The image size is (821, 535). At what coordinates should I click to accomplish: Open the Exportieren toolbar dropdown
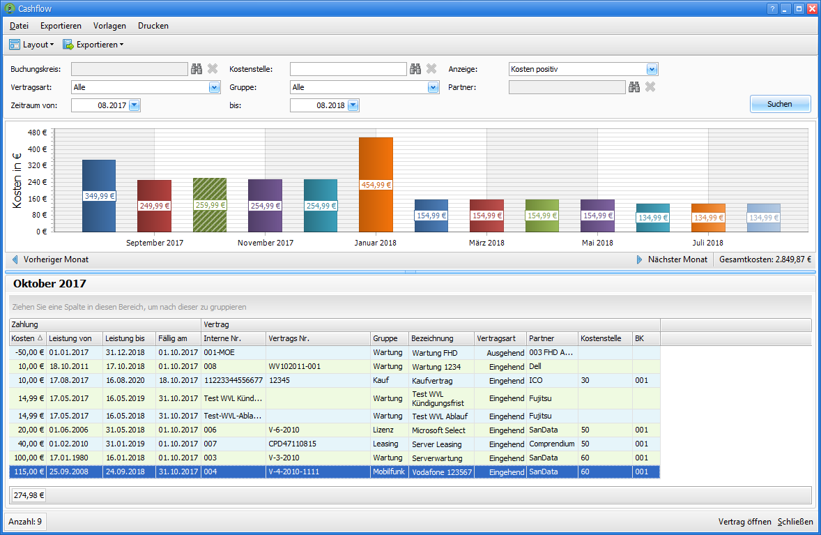pos(93,45)
